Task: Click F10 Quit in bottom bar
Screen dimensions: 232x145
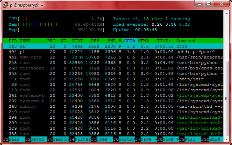Action: click(x=214, y=140)
